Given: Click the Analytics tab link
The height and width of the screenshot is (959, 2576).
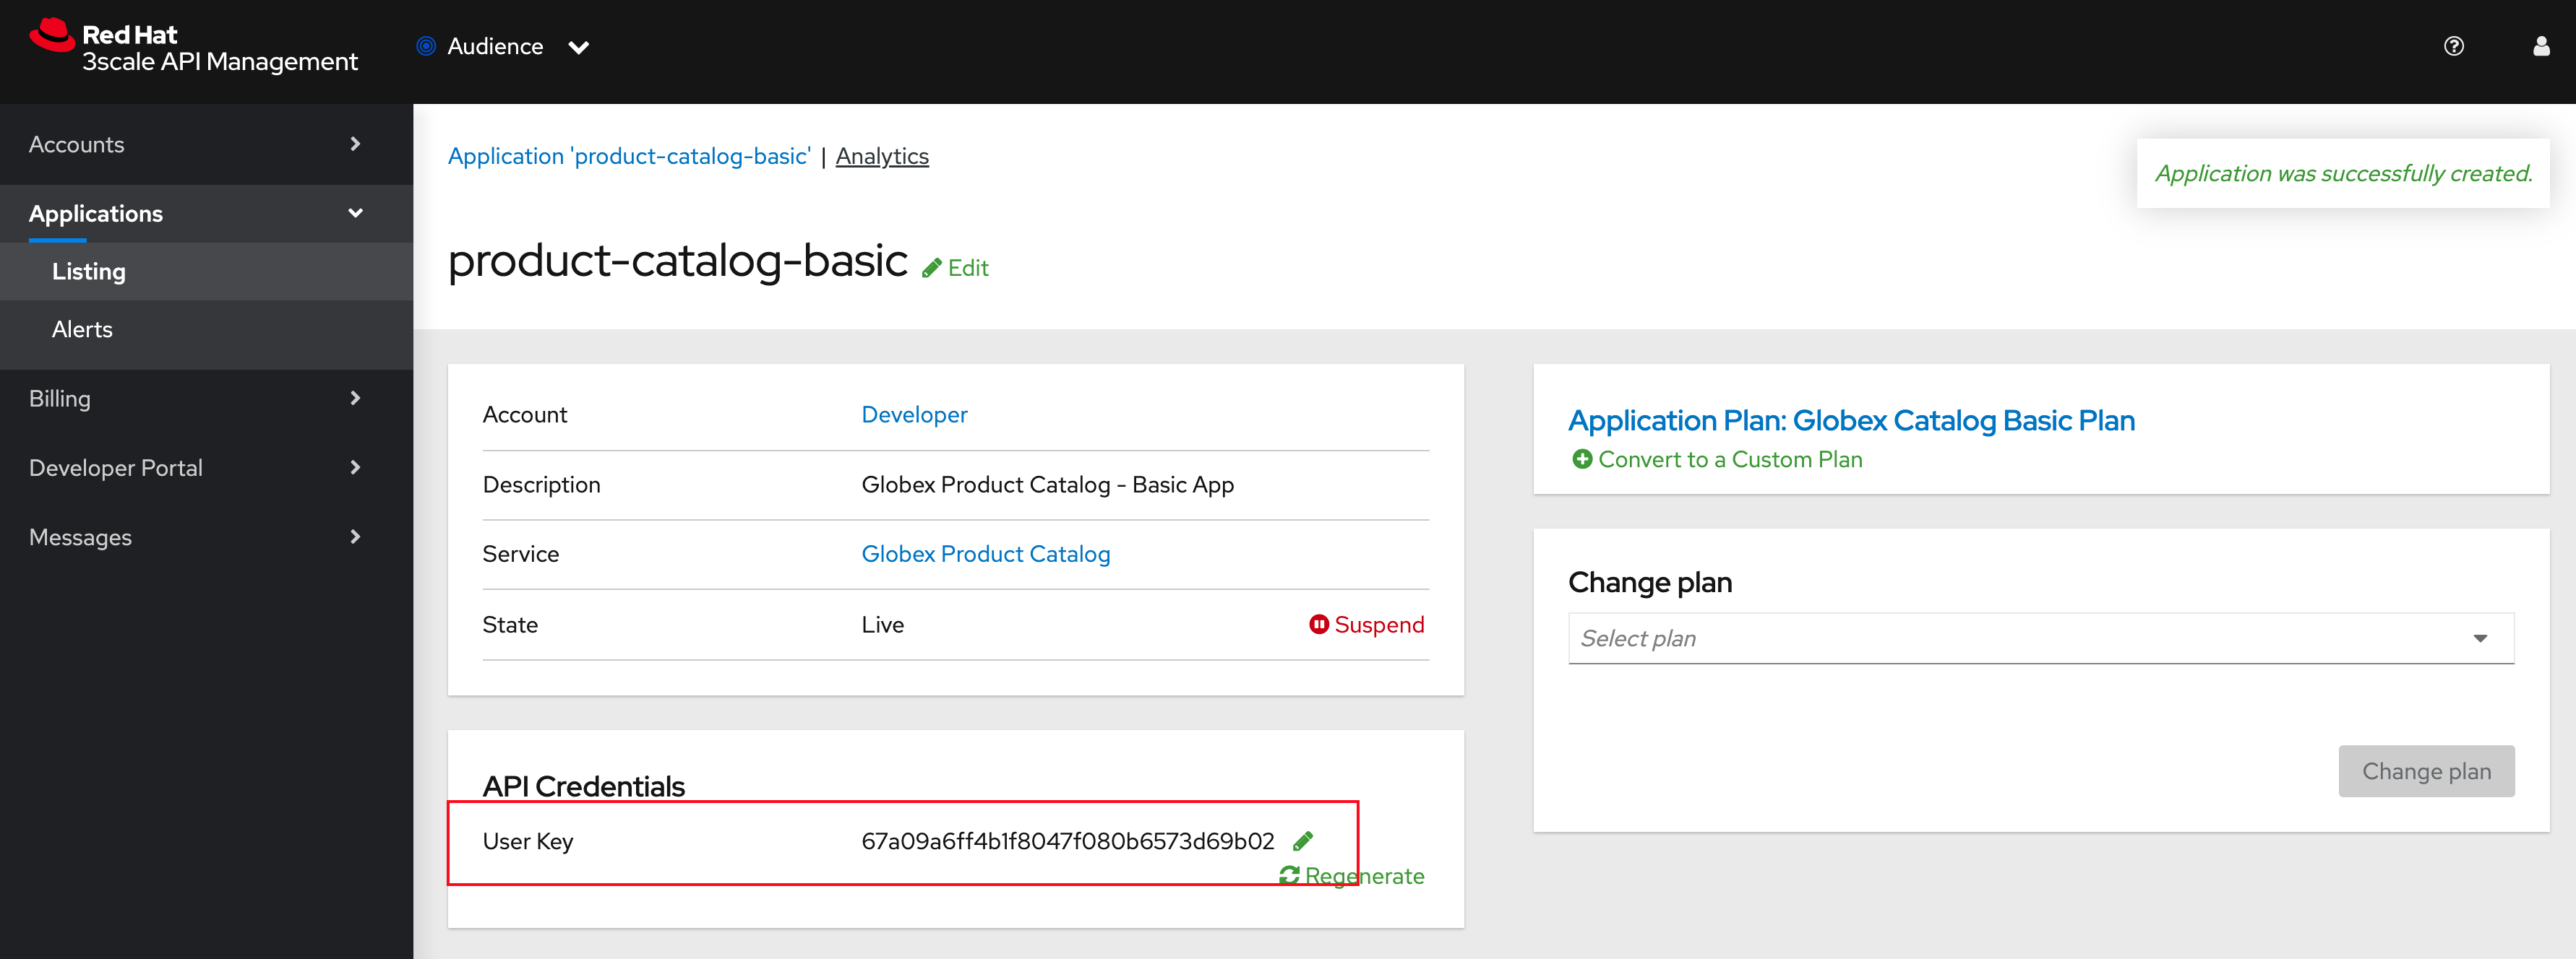Looking at the screenshot, I should [x=883, y=156].
